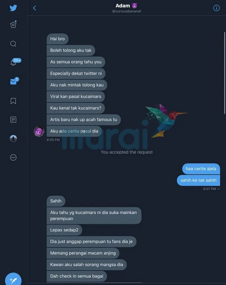This screenshot has width=226, height=285.
Task: Select the "Viral kan pasal kucaimars" message
Action: pyautogui.click(x=76, y=96)
